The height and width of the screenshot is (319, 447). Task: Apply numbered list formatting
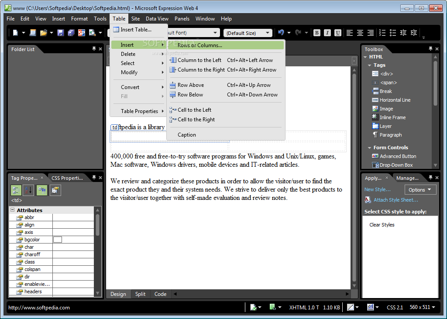[x=382, y=33]
